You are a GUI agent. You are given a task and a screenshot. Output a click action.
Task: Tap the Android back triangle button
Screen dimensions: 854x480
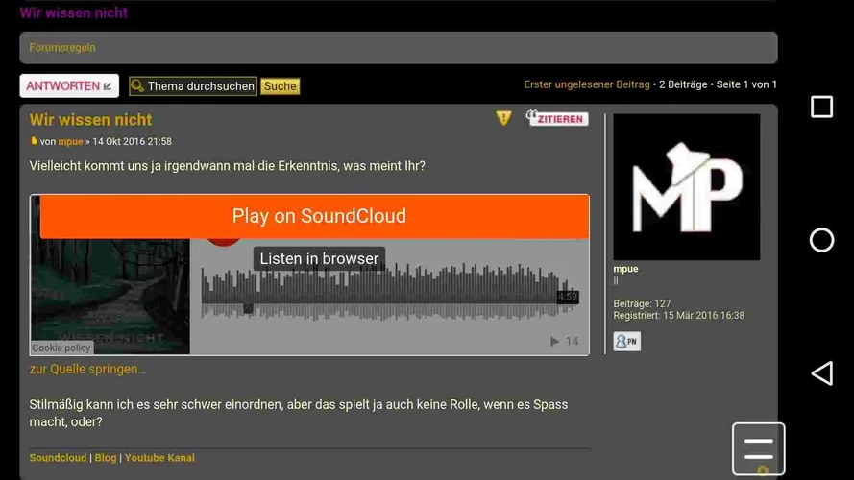point(822,373)
